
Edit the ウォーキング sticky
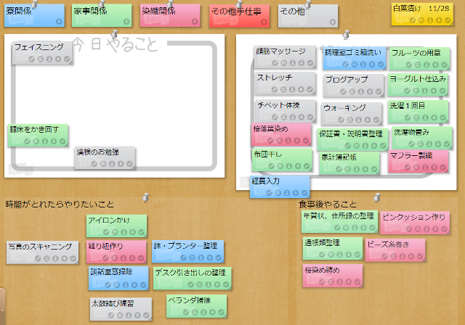click(341, 120)
